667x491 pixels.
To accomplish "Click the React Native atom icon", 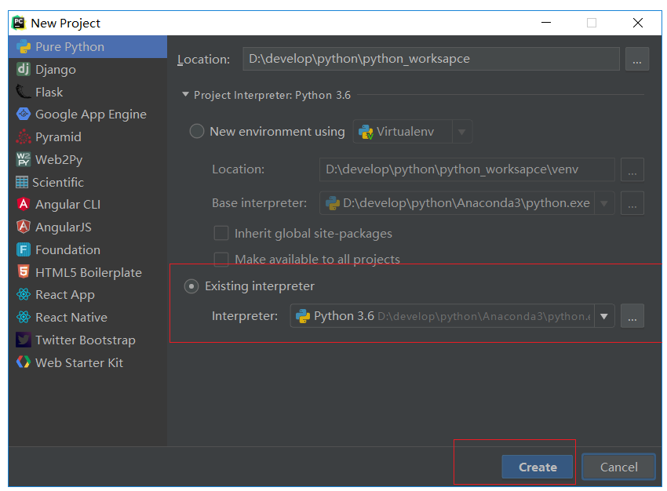I will pyautogui.click(x=24, y=317).
